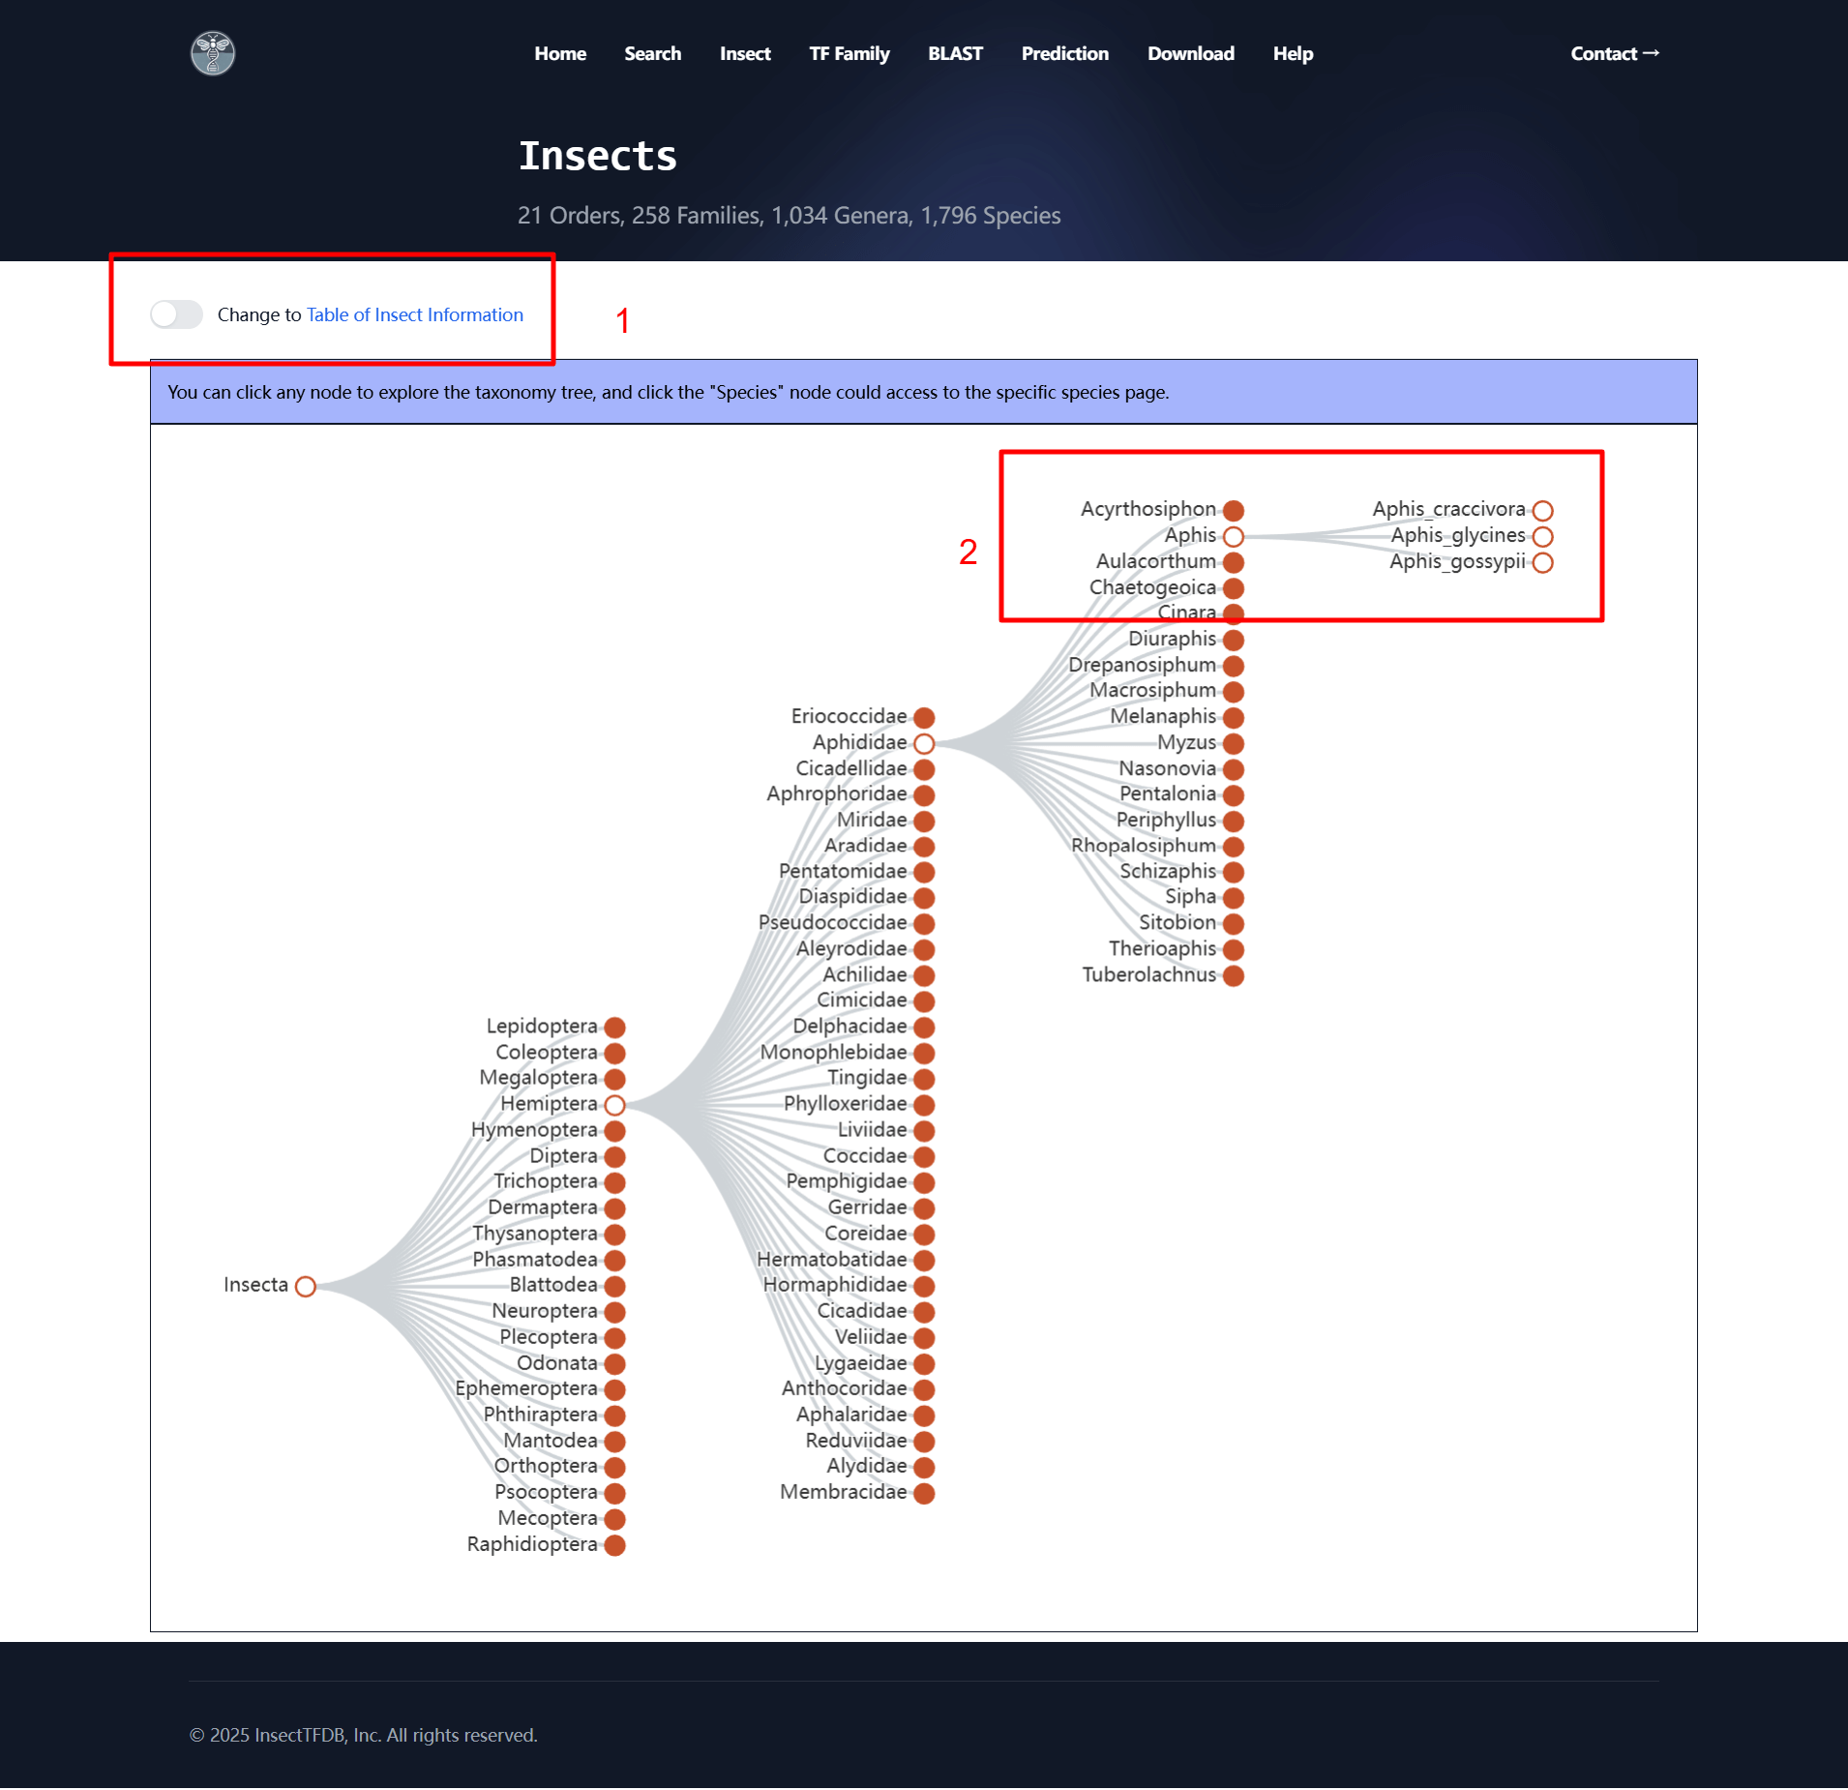
Task: Click the InsectTFDB bee logo
Action: pos(213,53)
